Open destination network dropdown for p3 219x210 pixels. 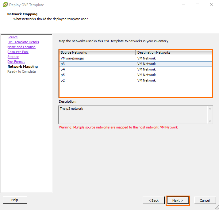(x=173, y=64)
